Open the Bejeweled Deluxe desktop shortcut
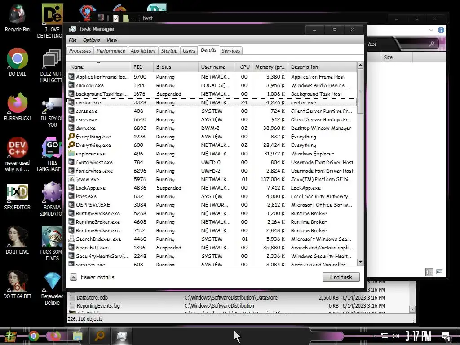Image resolution: width=460 pixels, height=345 pixels. click(x=52, y=288)
